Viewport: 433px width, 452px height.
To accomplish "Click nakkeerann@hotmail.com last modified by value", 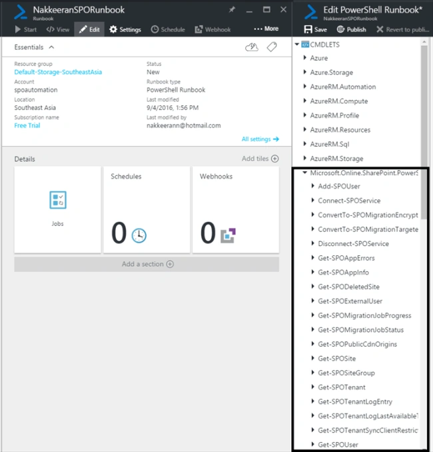I will point(183,125).
